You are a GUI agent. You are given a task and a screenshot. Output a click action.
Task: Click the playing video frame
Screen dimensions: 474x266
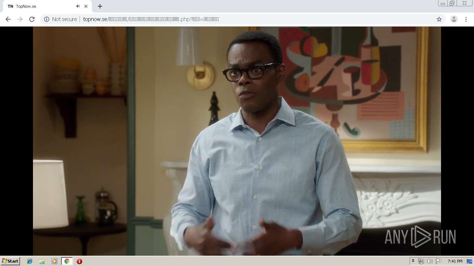(237, 141)
